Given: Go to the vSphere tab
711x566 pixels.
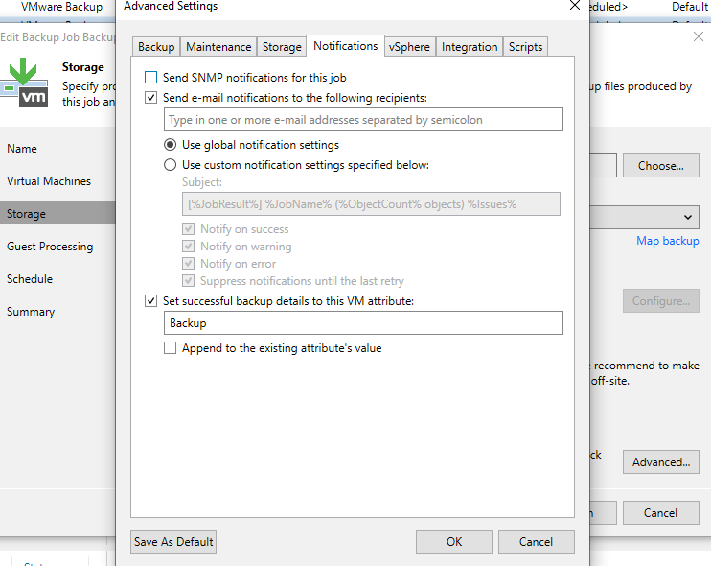Looking at the screenshot, I should coord(409,47).
